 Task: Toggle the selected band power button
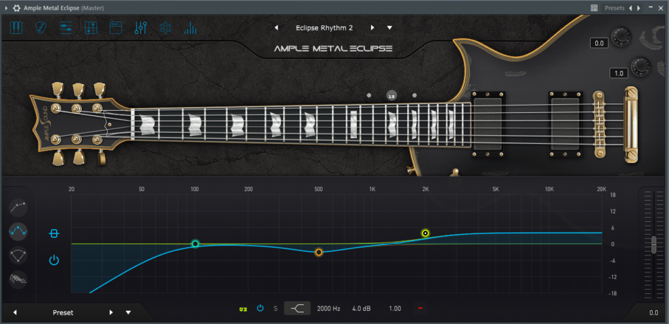[x=260, y=308]
